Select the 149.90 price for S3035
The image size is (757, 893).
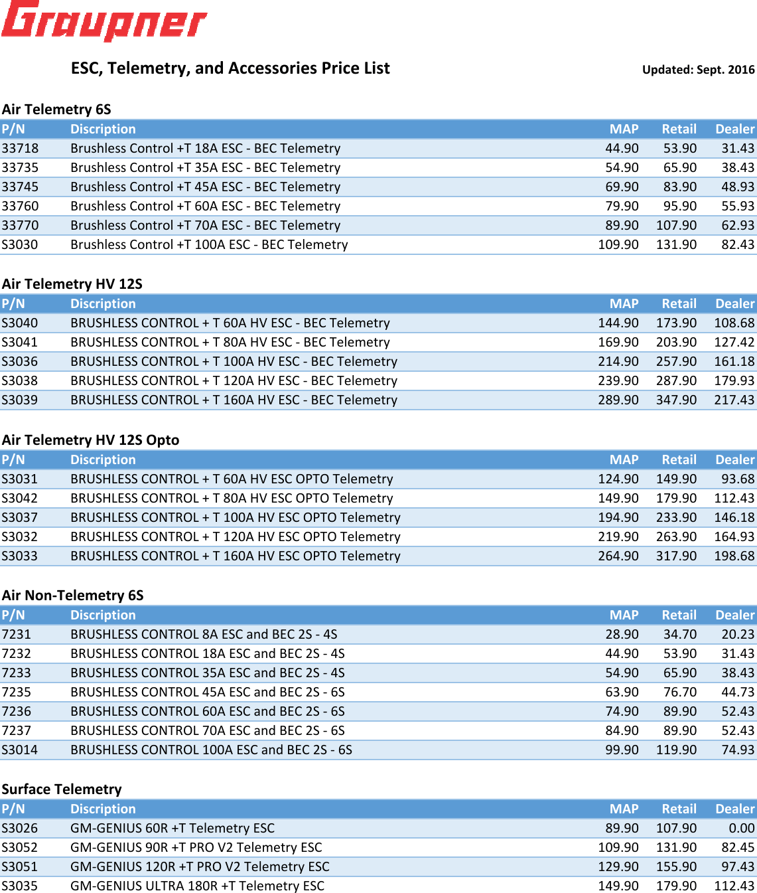[618, 886]
